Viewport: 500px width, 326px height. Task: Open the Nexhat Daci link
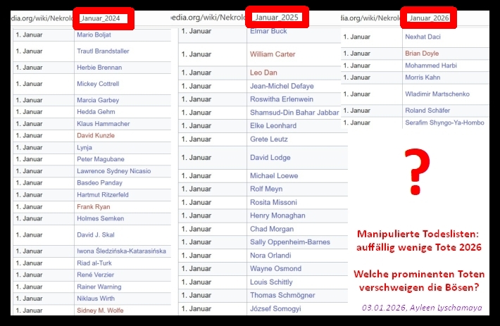[423, 36]
